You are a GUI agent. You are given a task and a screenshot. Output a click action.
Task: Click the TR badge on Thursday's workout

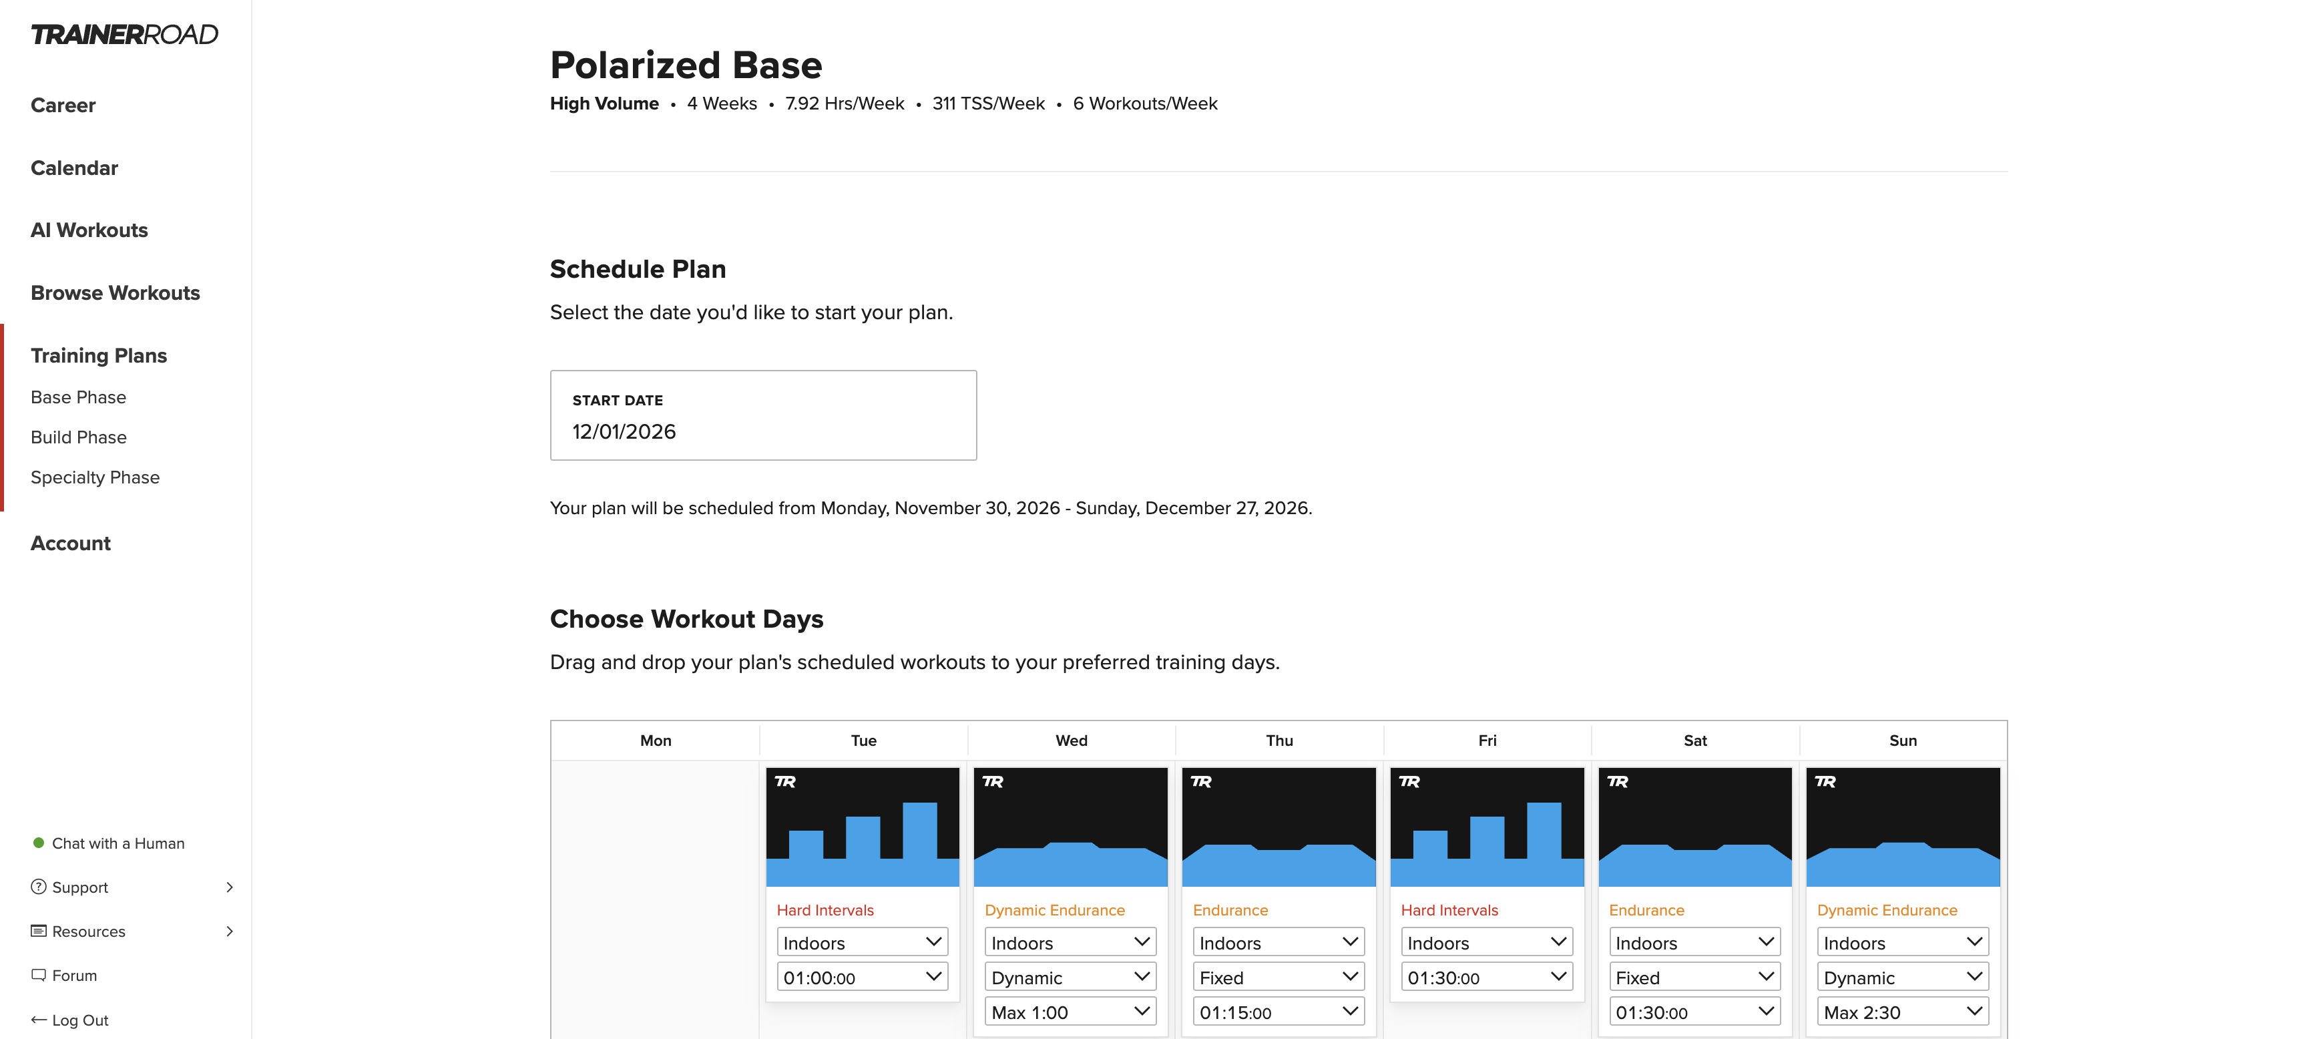coord(1201,782)
